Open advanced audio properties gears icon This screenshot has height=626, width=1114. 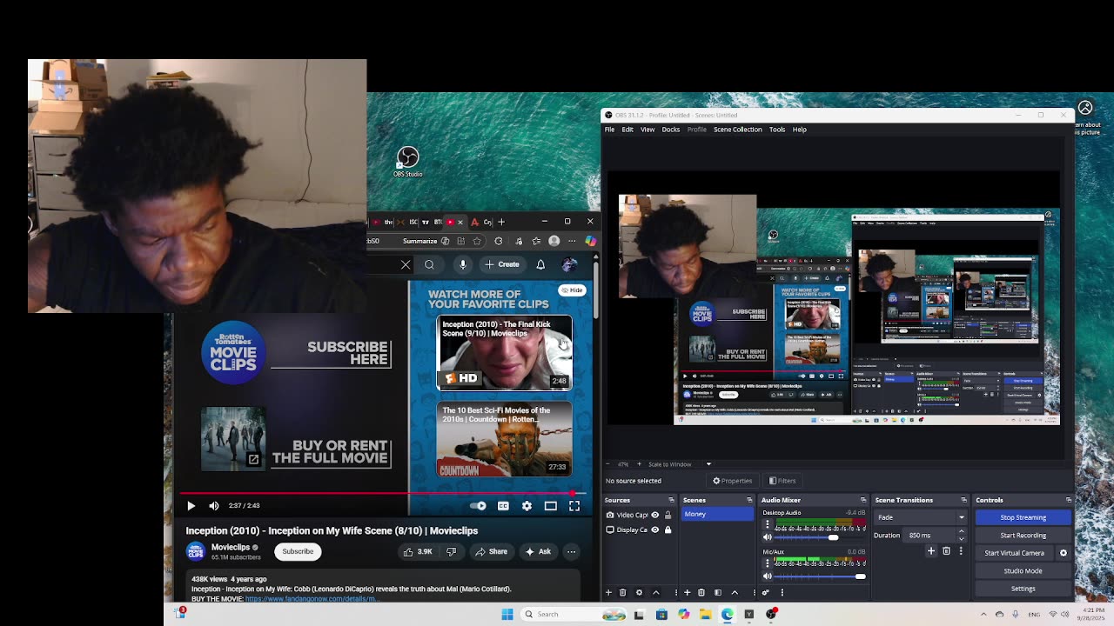point(765,592)
